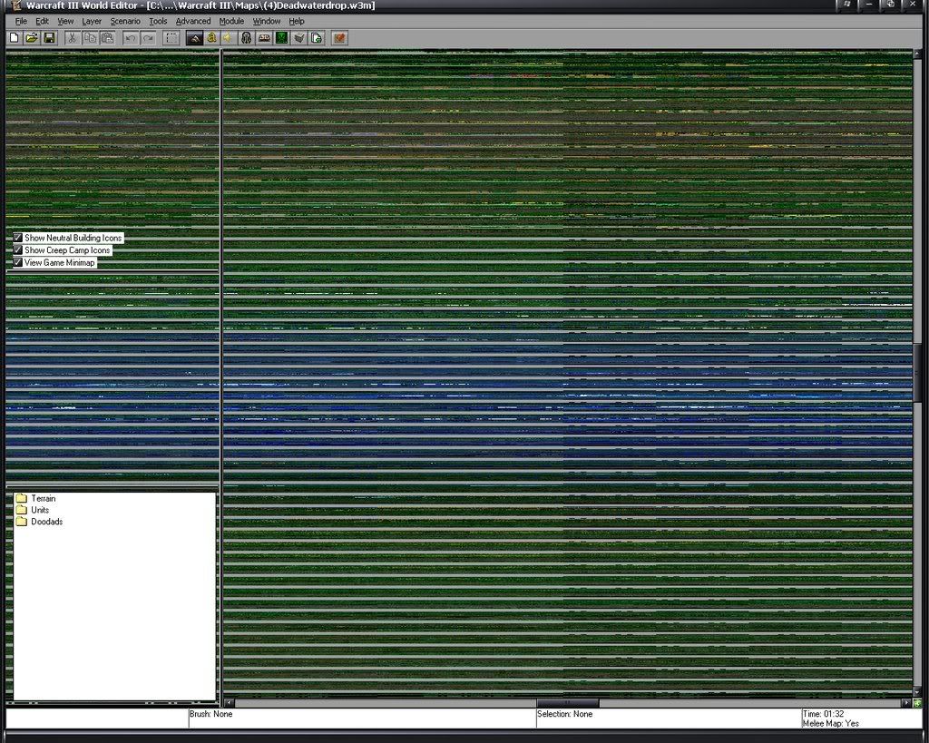The width and height of the screenshot is (929, 743).
Task: Click the horizontal scrollbar left arrow
Action: (x=229, y=703)
